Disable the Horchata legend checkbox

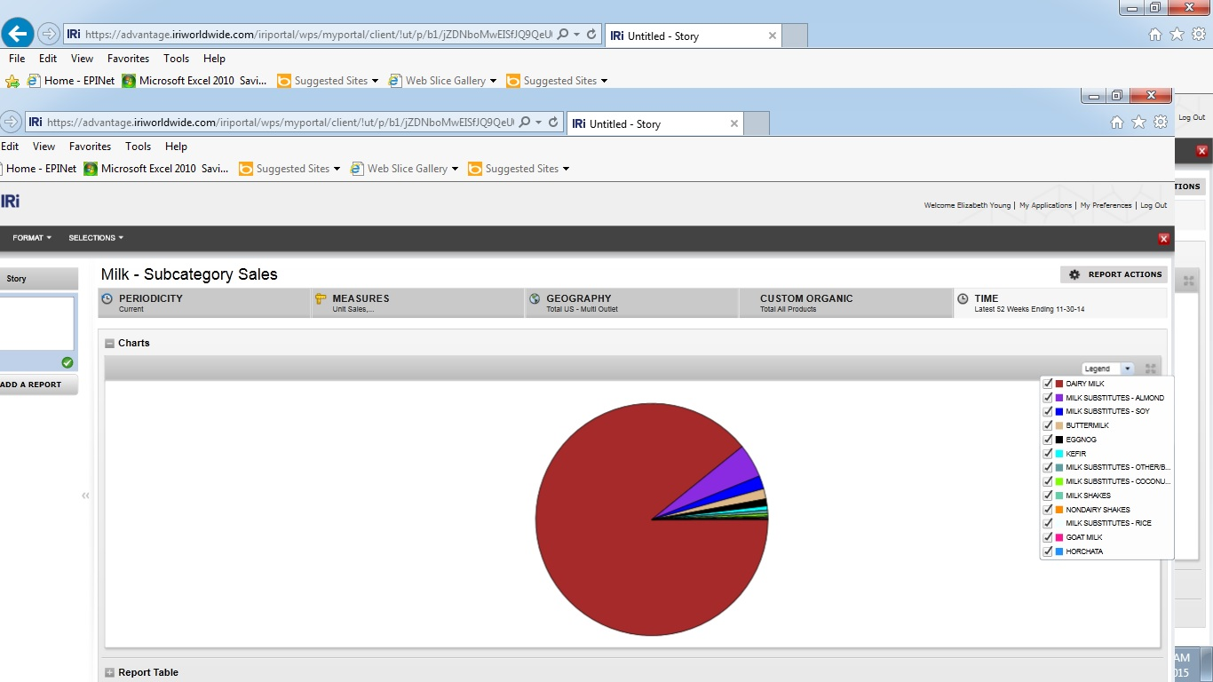[1048, 551]
